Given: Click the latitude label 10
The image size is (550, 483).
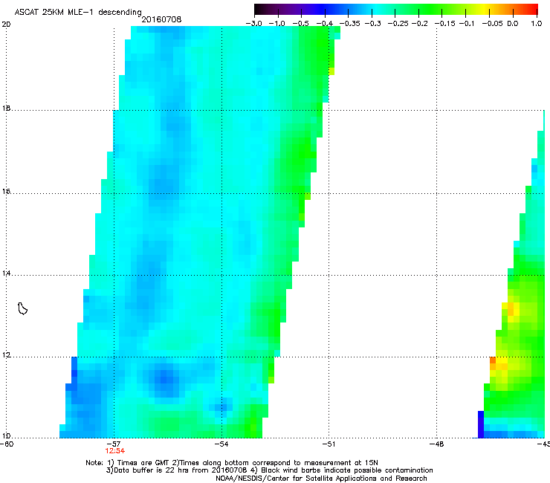Looking at the screenshot, I should coord(6,436).
